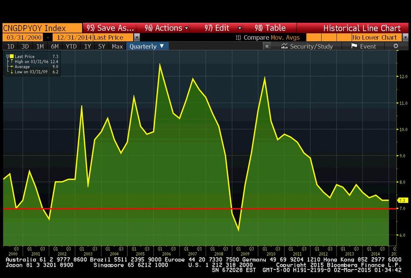
Task: Click the double-chevron collapse icon
Action: point(267,46)
